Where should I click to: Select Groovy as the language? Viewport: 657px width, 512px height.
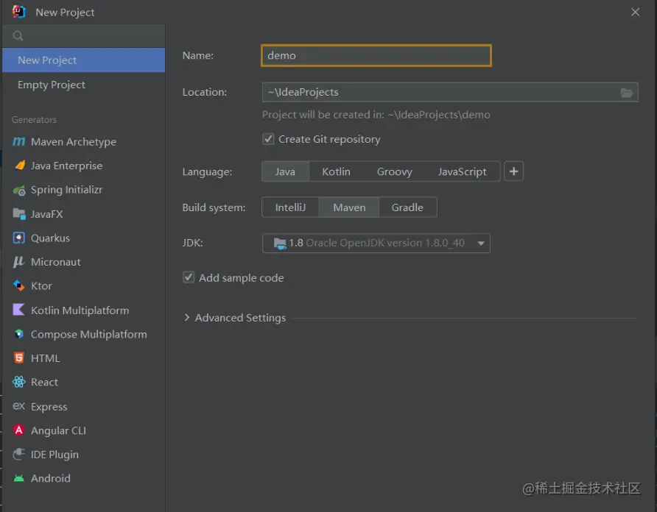(x=394, y=171)
